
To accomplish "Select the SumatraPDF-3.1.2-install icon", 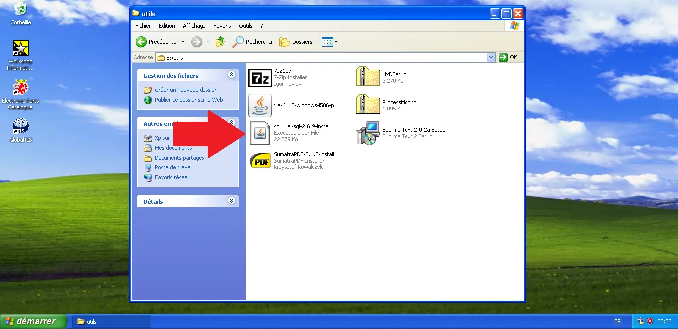I will (x=260, y=161).
